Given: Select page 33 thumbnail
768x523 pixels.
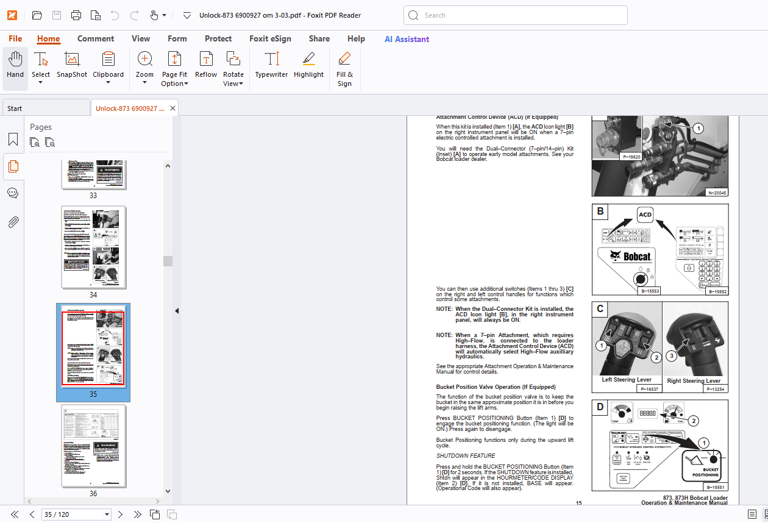Looking at the screenshot, I should click(93, 174).
